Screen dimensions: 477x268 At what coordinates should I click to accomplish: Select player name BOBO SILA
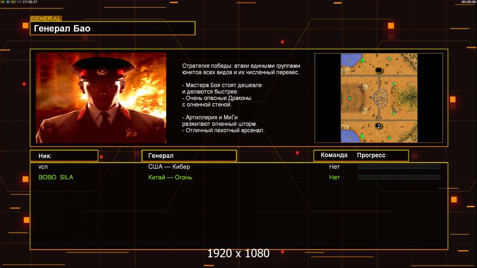point(55,177)
